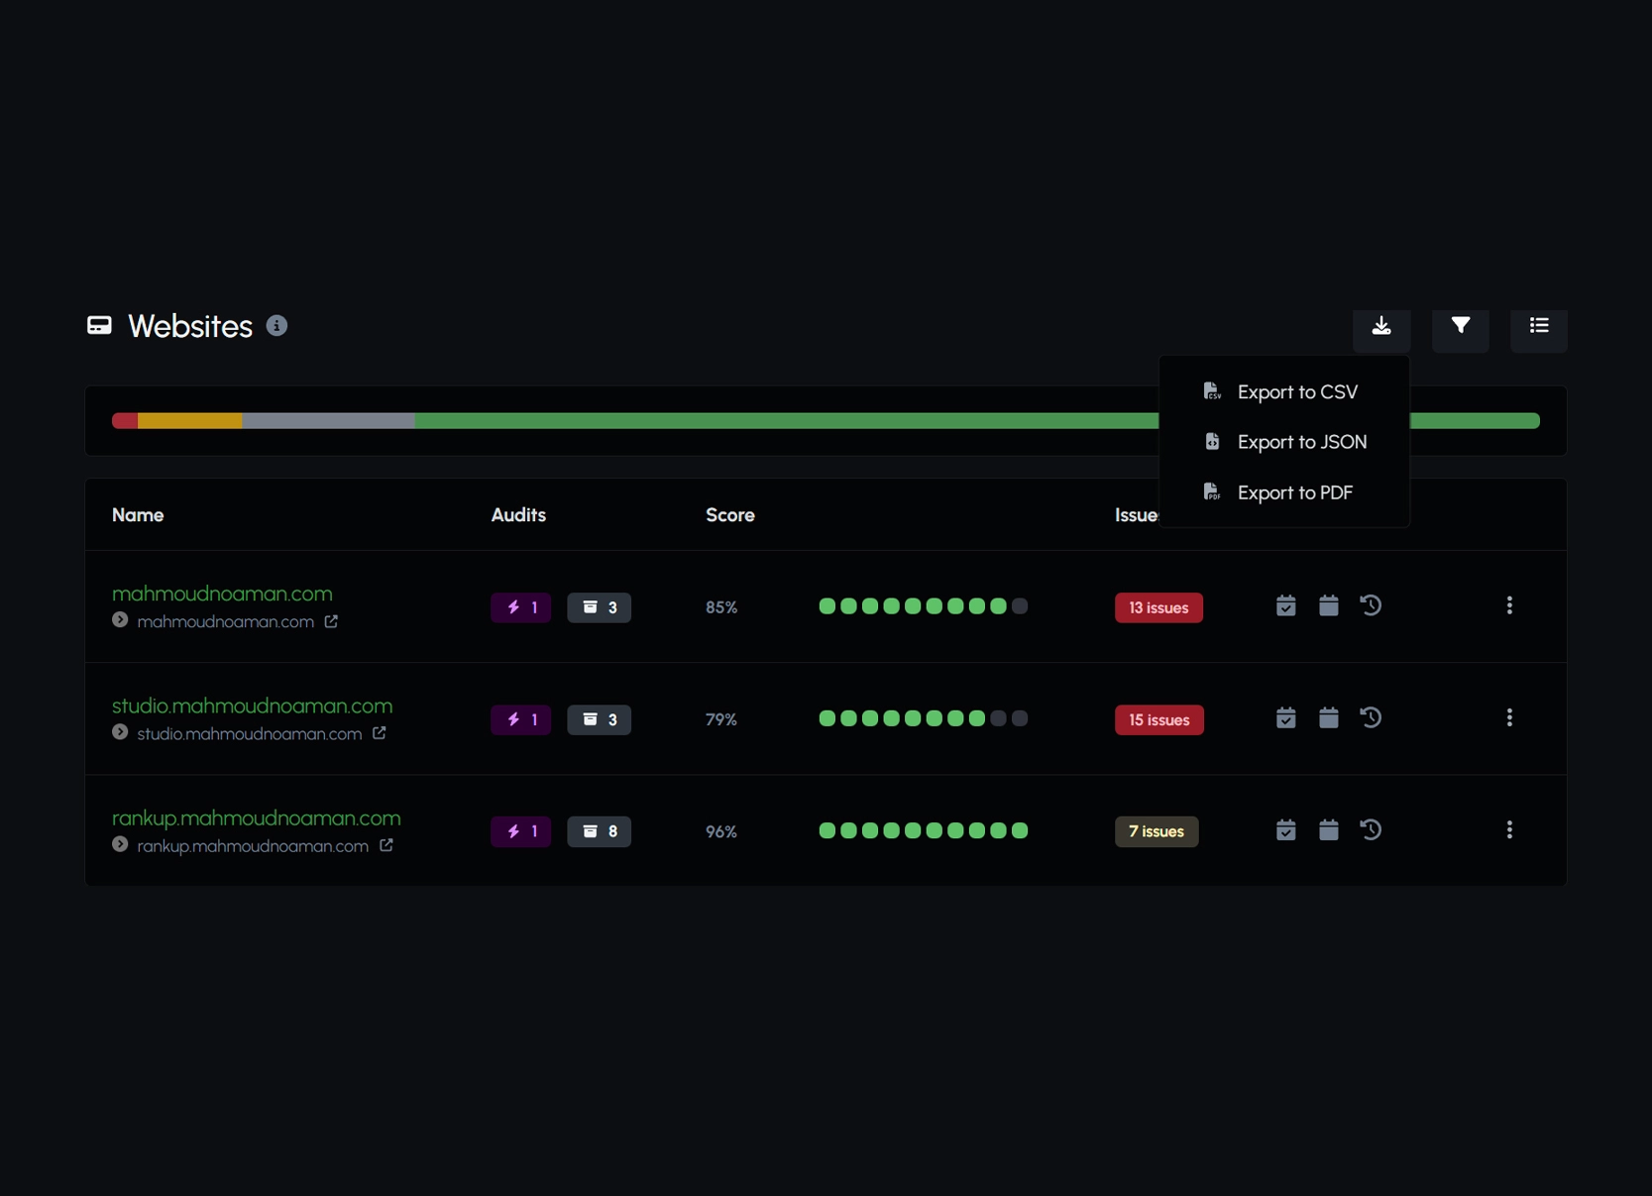Open studio.mahmoudnoaman.com website name link

252,706
